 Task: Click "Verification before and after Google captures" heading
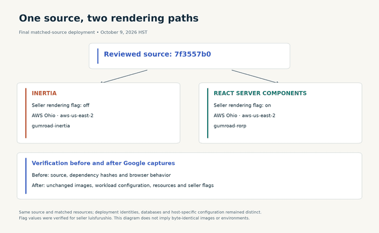(x=103, y=163)
